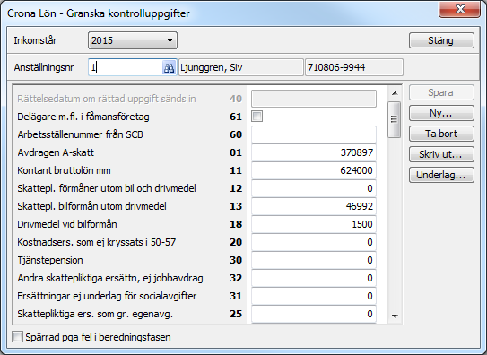Image resolution: width=487 pixels, height=355 pixels.
Task: Click the Skattepl. bilförmån field 46992
Action: pyautogui.click(x=314, y=206)
